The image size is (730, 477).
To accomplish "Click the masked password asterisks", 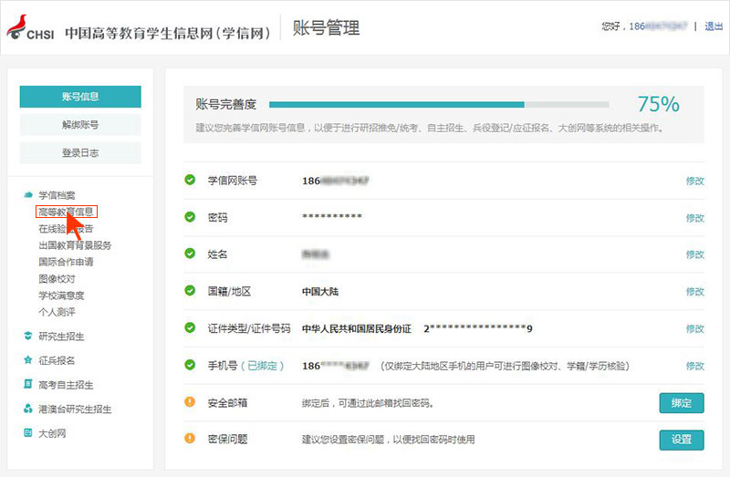I will 332,216.
